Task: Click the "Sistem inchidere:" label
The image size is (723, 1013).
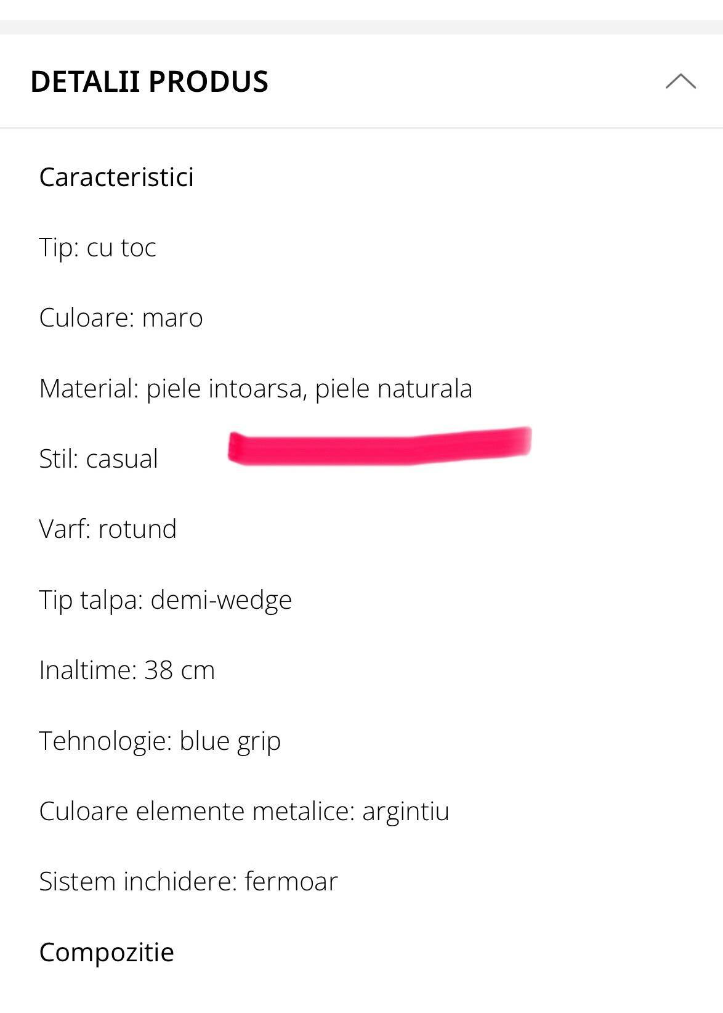Action: tap(138, 882)
